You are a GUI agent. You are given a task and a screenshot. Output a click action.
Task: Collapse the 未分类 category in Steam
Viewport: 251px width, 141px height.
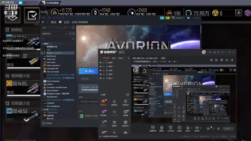pyautogui.click(x=42, y=109)
